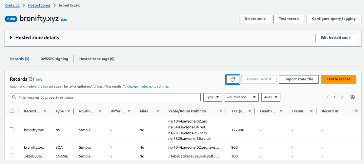This screenshot has height=164, width=364.
Task: Sort by TTL column arrow icon
Action: [x=250, y=111]
